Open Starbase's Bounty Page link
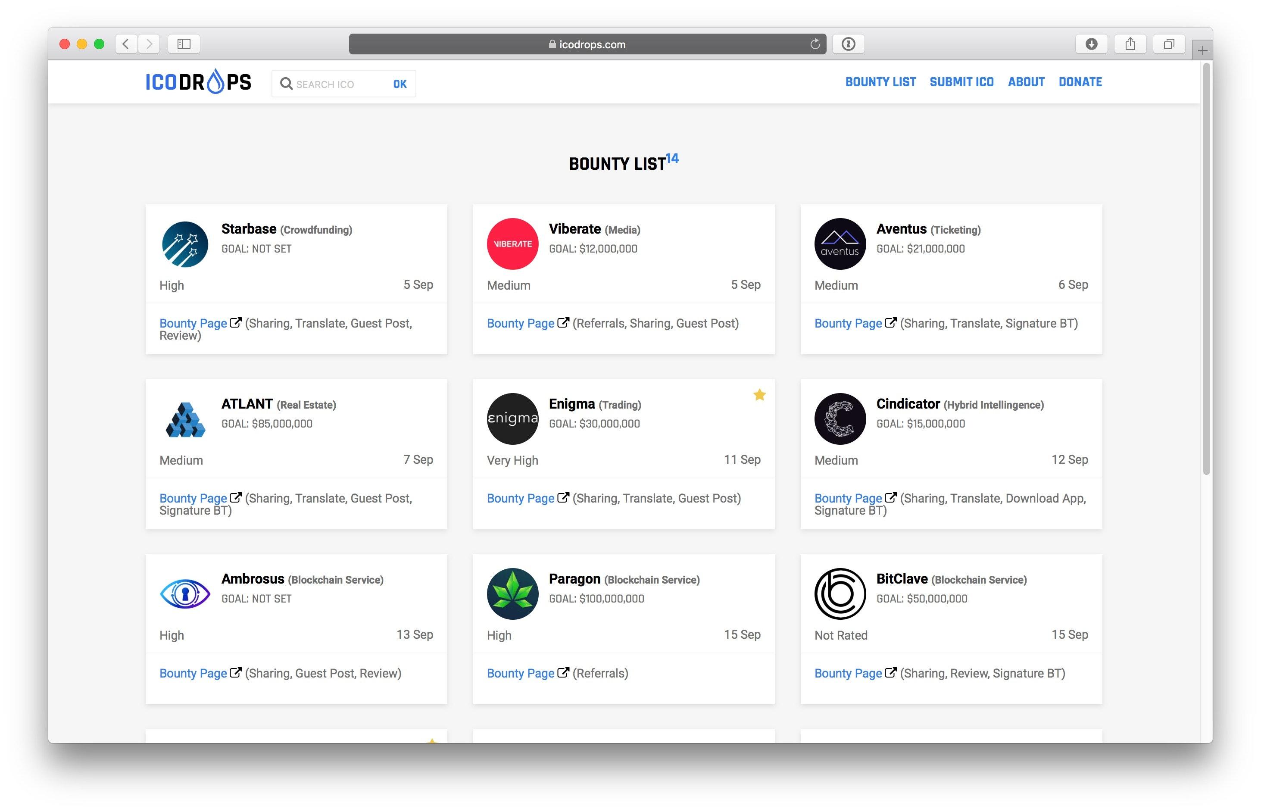 pyautogui.click(x=193, y=323)
